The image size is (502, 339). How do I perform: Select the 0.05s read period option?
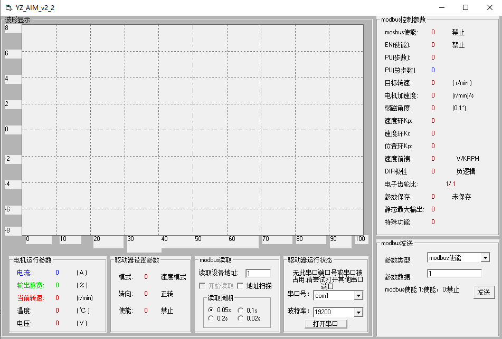(x=211, y=310)
